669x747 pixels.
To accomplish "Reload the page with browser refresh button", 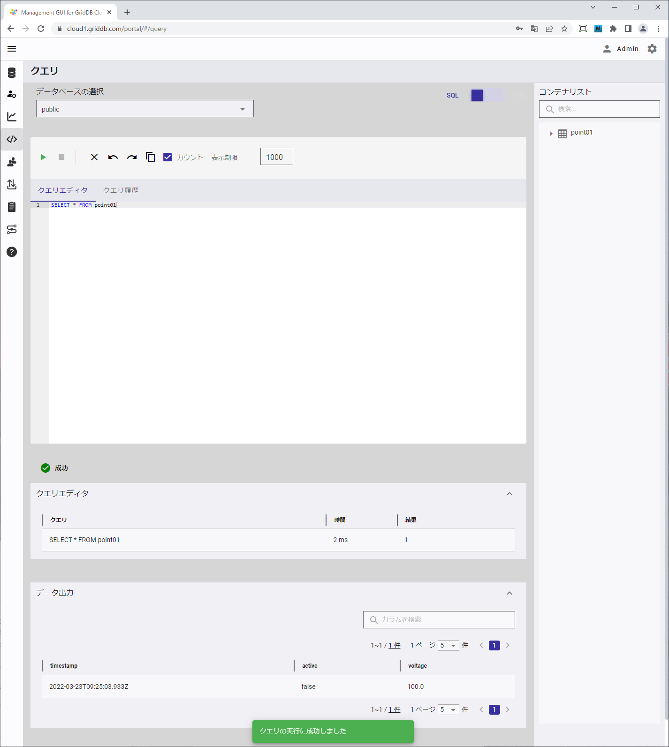I will click(x=41, y=29).
